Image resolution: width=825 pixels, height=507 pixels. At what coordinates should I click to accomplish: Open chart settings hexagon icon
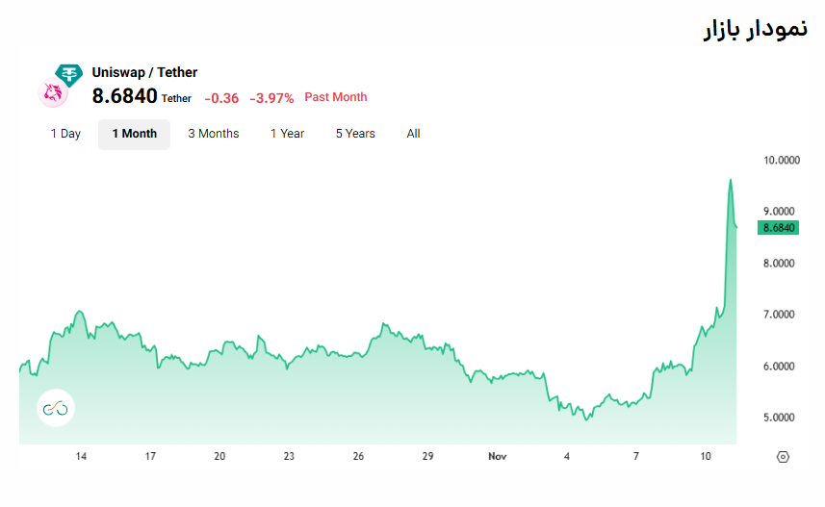coord(782,457)
